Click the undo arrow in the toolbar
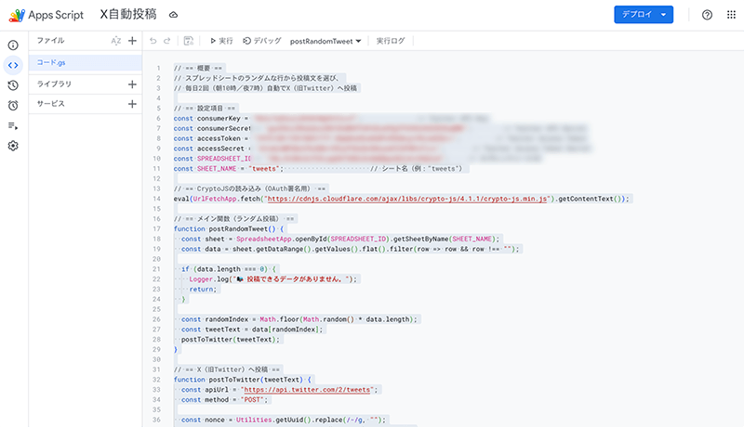Image resolution: width=744 pixels, height=427 pixels. click(x=153, y=41)
